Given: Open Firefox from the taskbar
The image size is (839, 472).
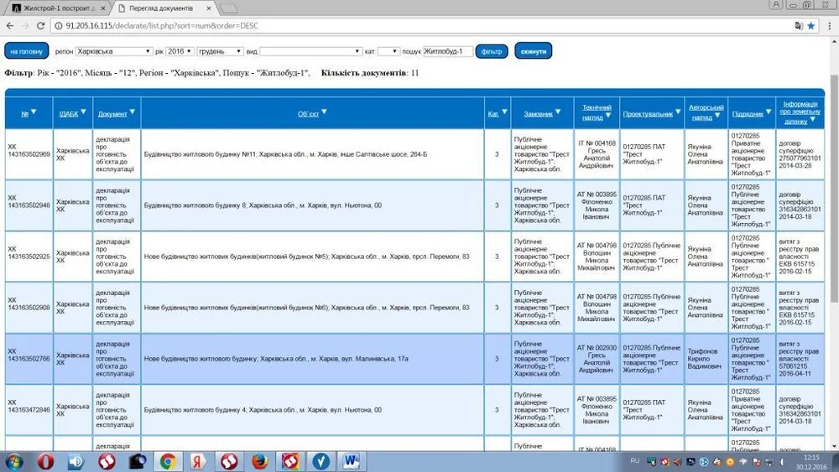Looking at the screenshot, I should point(258,461).
